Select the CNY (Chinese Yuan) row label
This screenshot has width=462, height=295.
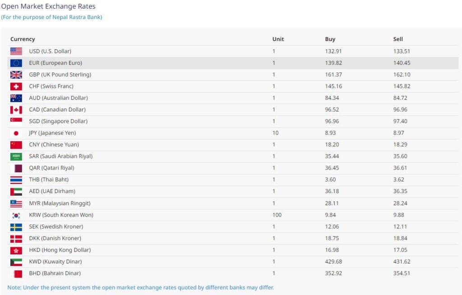point(54,145)
